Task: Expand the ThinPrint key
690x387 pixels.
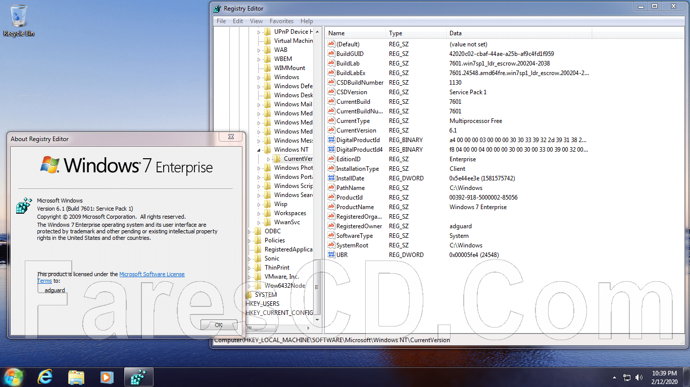Action: pos(250,268)
